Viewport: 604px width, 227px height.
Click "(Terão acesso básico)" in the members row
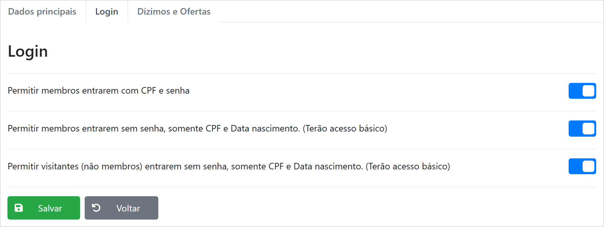345,129
